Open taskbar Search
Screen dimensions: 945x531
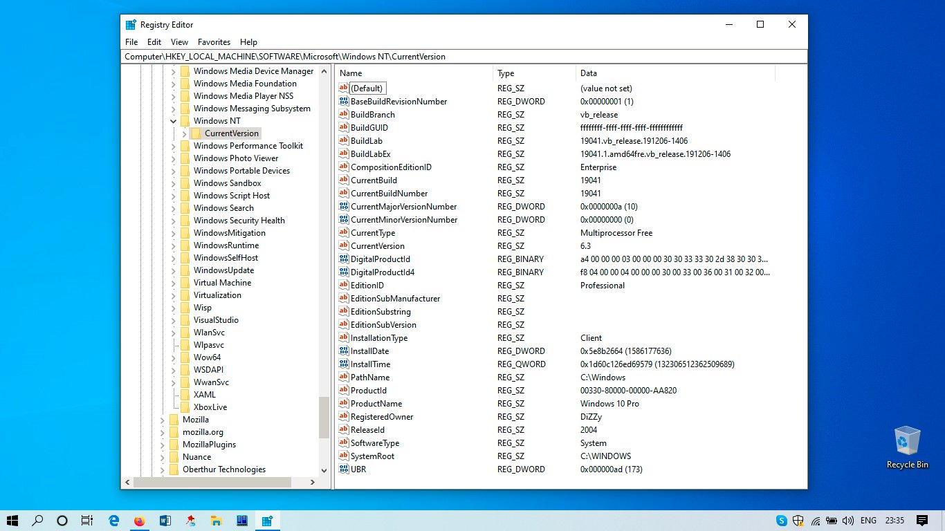click(38, 521)
